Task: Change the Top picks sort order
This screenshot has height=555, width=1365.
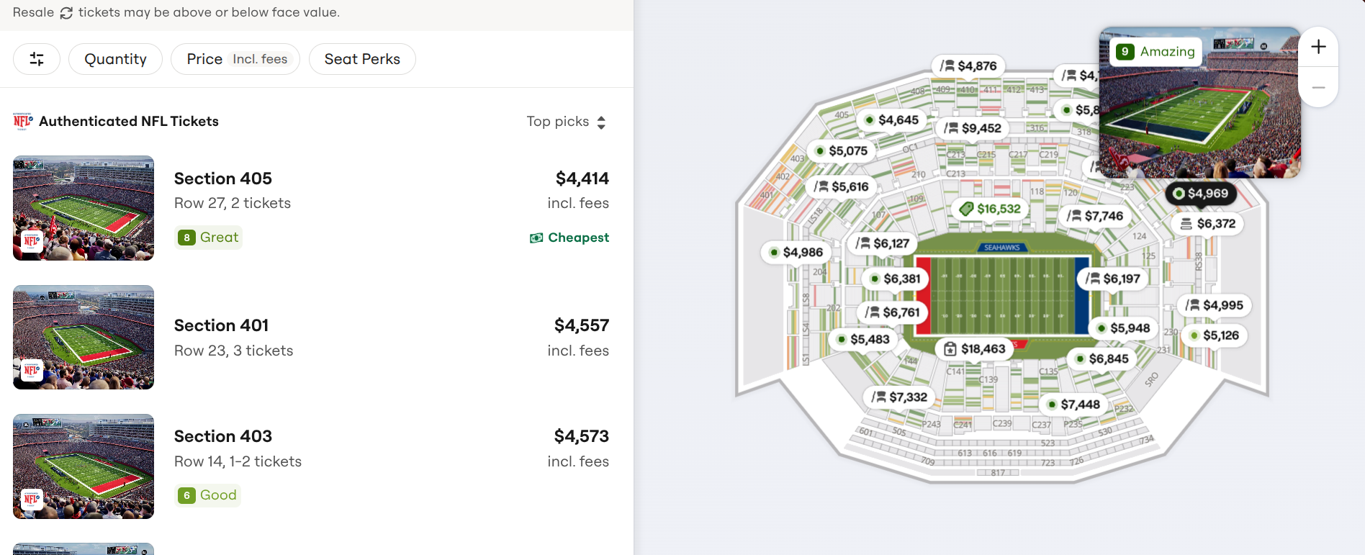Action: click(x=566, y=122)
